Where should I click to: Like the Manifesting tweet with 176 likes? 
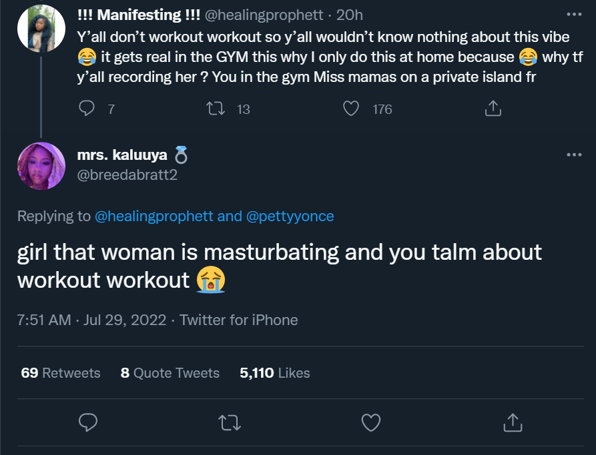click(351, 109)
